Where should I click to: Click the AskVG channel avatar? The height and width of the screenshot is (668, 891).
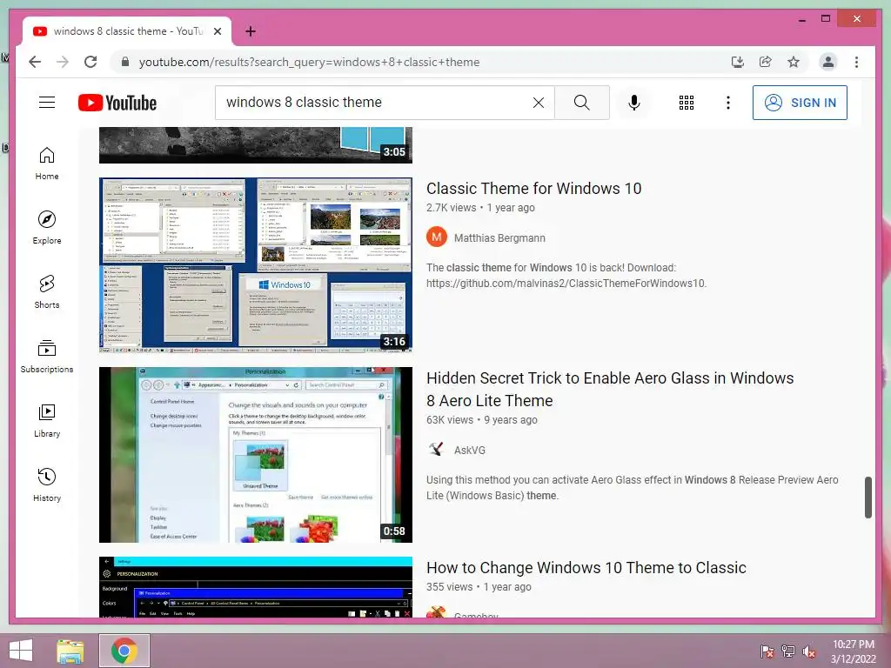[x=437, y=450]
